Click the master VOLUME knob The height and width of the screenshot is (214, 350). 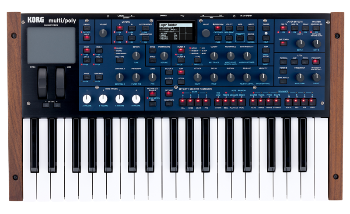103,32
